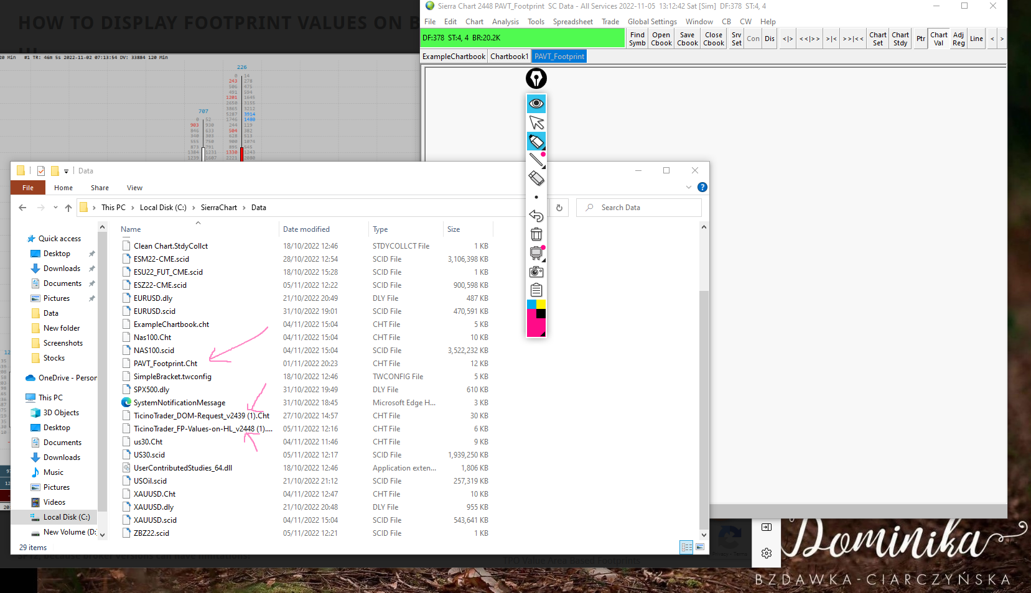Click the Properties checkmark icon in Explorer title bar

(x=41, y=171)
